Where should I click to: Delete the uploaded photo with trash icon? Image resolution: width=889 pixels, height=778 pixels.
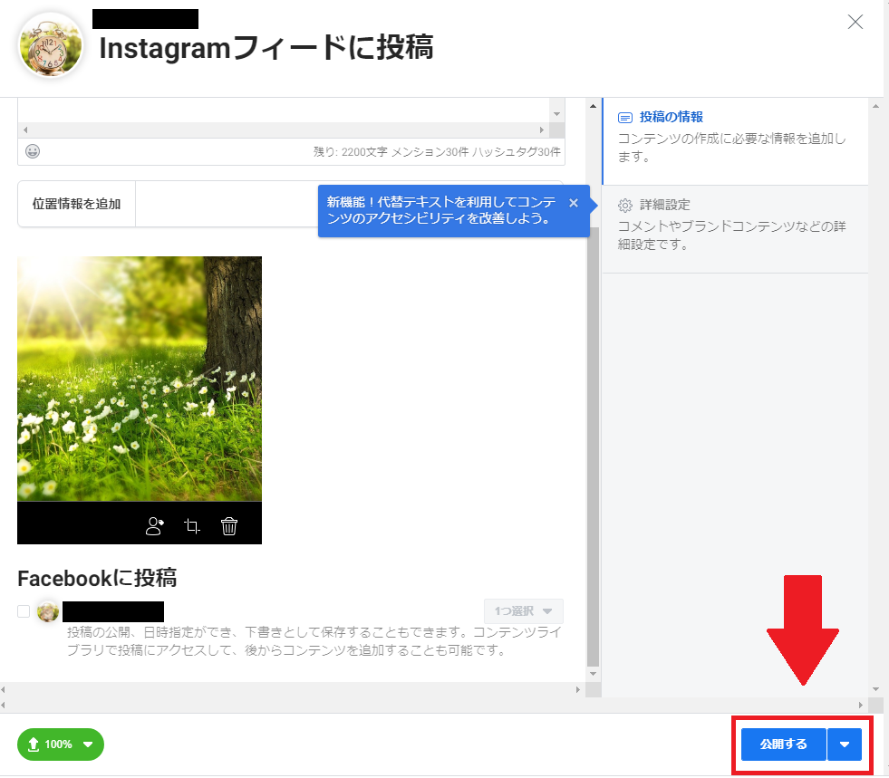point(229,526)
